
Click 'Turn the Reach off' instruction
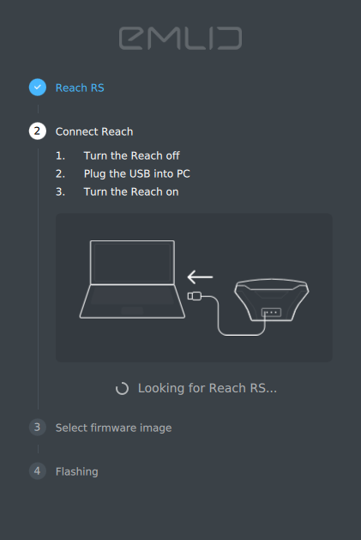point(131,155)
